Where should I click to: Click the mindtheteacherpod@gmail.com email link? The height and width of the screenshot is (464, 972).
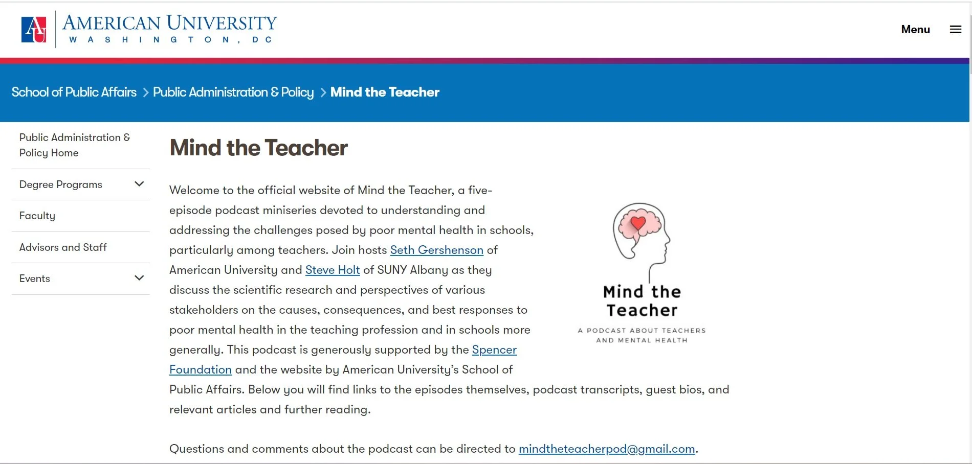point(607,449)
